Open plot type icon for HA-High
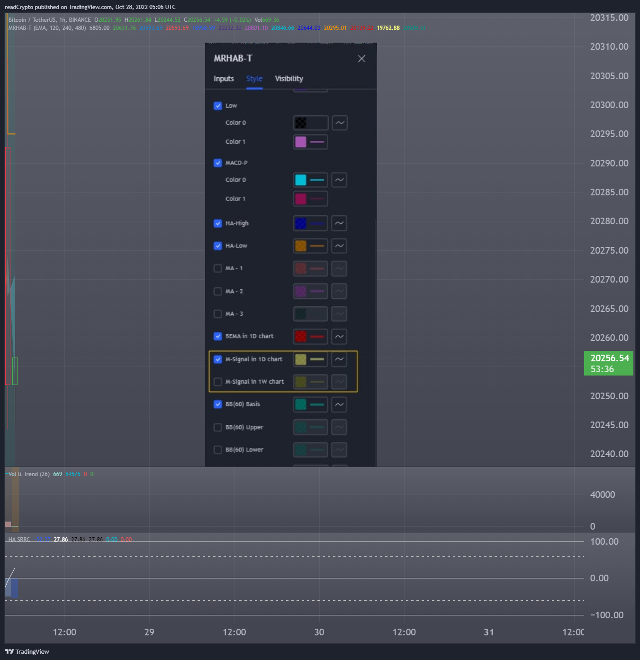This screenshot has width=640, height=660. (x=339, y=223)
